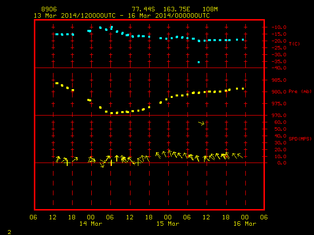
Task: Click the page number 2 at bottom left
Action: 9,232
